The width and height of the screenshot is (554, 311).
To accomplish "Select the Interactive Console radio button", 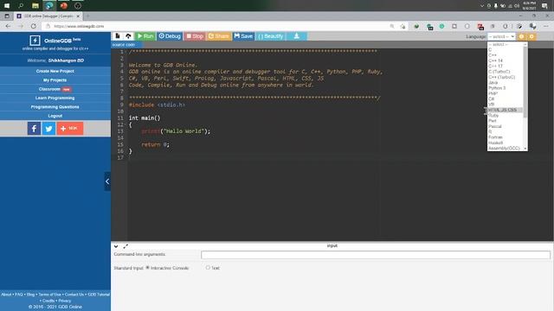I will point(148,268).
